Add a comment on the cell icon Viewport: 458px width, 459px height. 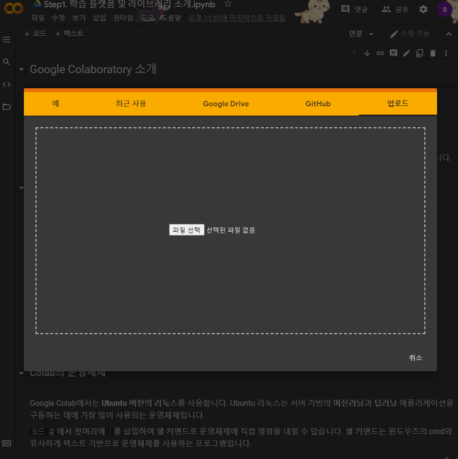[393, 53]
